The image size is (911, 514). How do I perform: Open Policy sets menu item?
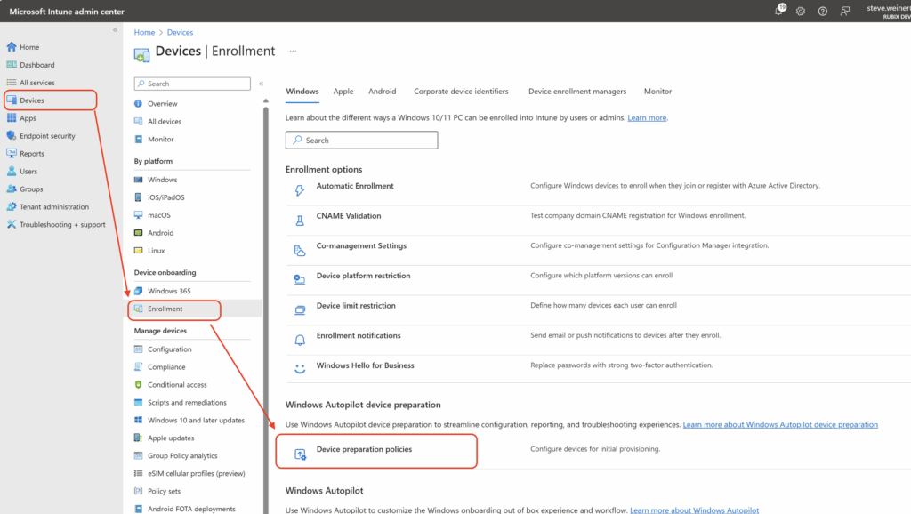pos(165,492)
